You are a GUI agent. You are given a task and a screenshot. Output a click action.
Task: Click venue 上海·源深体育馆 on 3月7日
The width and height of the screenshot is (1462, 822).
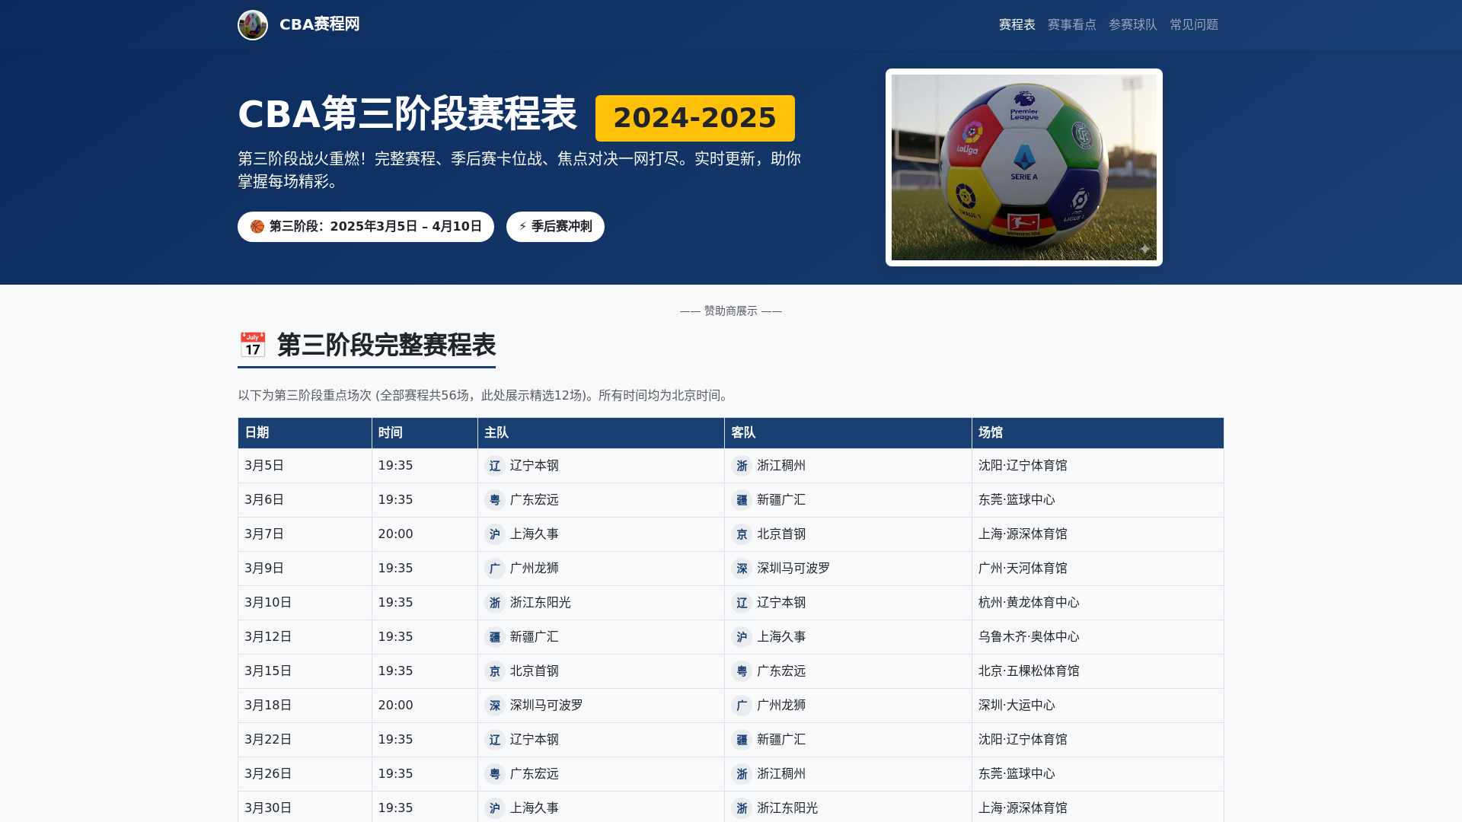(1023, 534)
